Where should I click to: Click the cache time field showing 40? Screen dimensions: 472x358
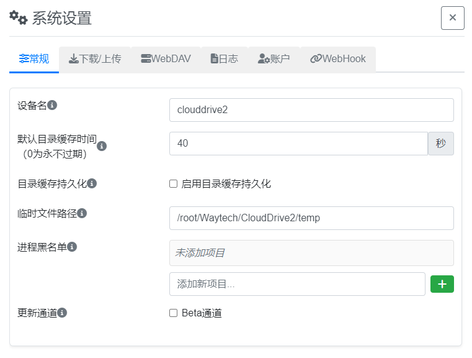click(x=298, y=144)
